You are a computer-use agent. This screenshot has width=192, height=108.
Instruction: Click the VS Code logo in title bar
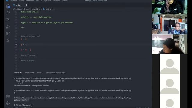pyautogui.click(x=7, y=1)
